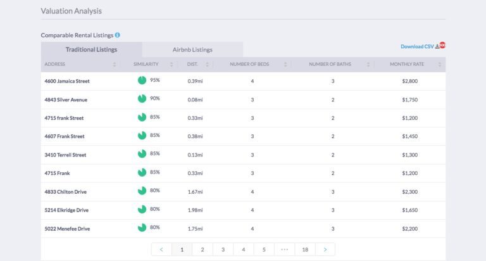Image resolution: width=486 pixels, height=261 pixels.
Task: Go to next page with right arrow
Action: [325, 250]
